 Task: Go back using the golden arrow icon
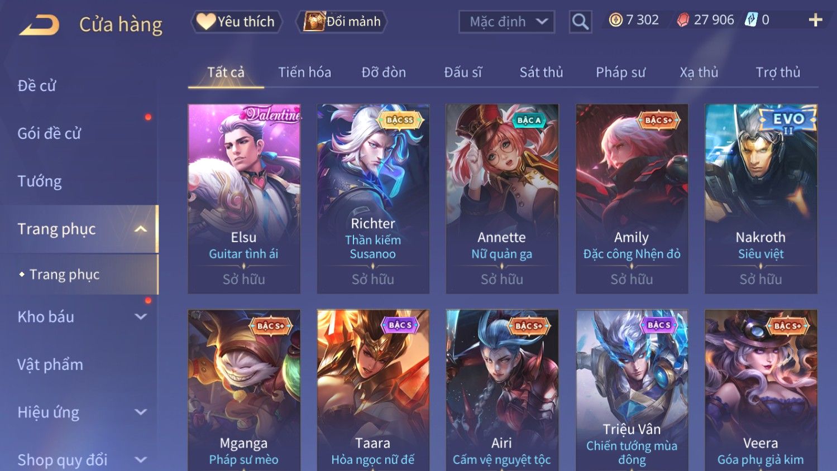tap(39, 25)
